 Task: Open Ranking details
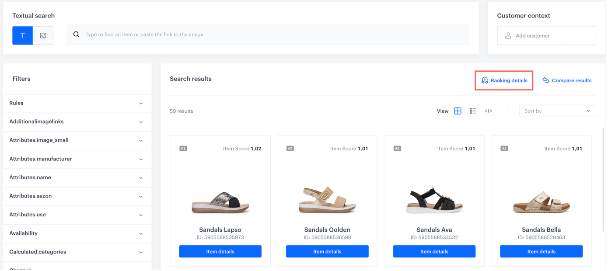coord(503,80)
